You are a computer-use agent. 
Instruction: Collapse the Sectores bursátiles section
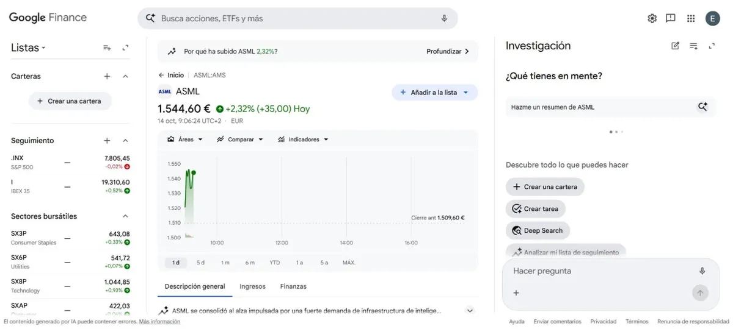pyautogui.click(x=125, y=216)
